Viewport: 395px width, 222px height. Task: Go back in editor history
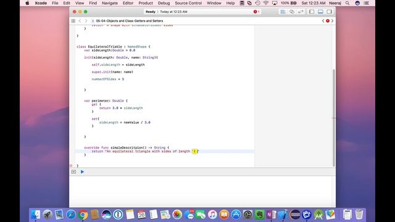[80, 21]
